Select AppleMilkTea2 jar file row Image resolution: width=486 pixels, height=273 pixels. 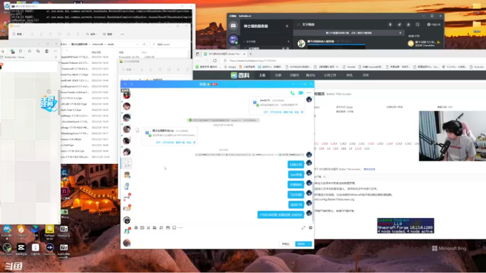[x=75, y=57]
